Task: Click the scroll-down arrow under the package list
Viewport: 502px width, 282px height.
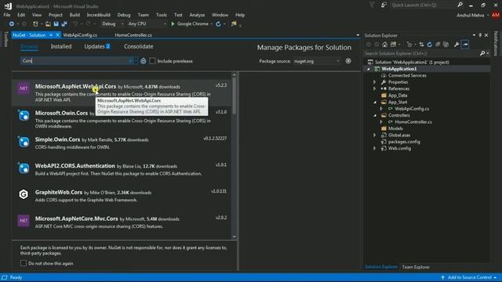Action: [x=235, y=237]
